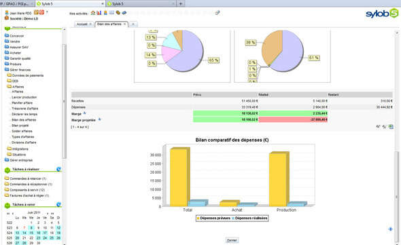
Task: Close the Accueil tab
Action: click(x=90, y=24)
